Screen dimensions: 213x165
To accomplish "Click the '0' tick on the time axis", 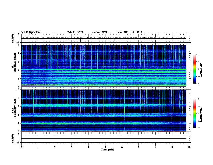I will tap(21, 147).
